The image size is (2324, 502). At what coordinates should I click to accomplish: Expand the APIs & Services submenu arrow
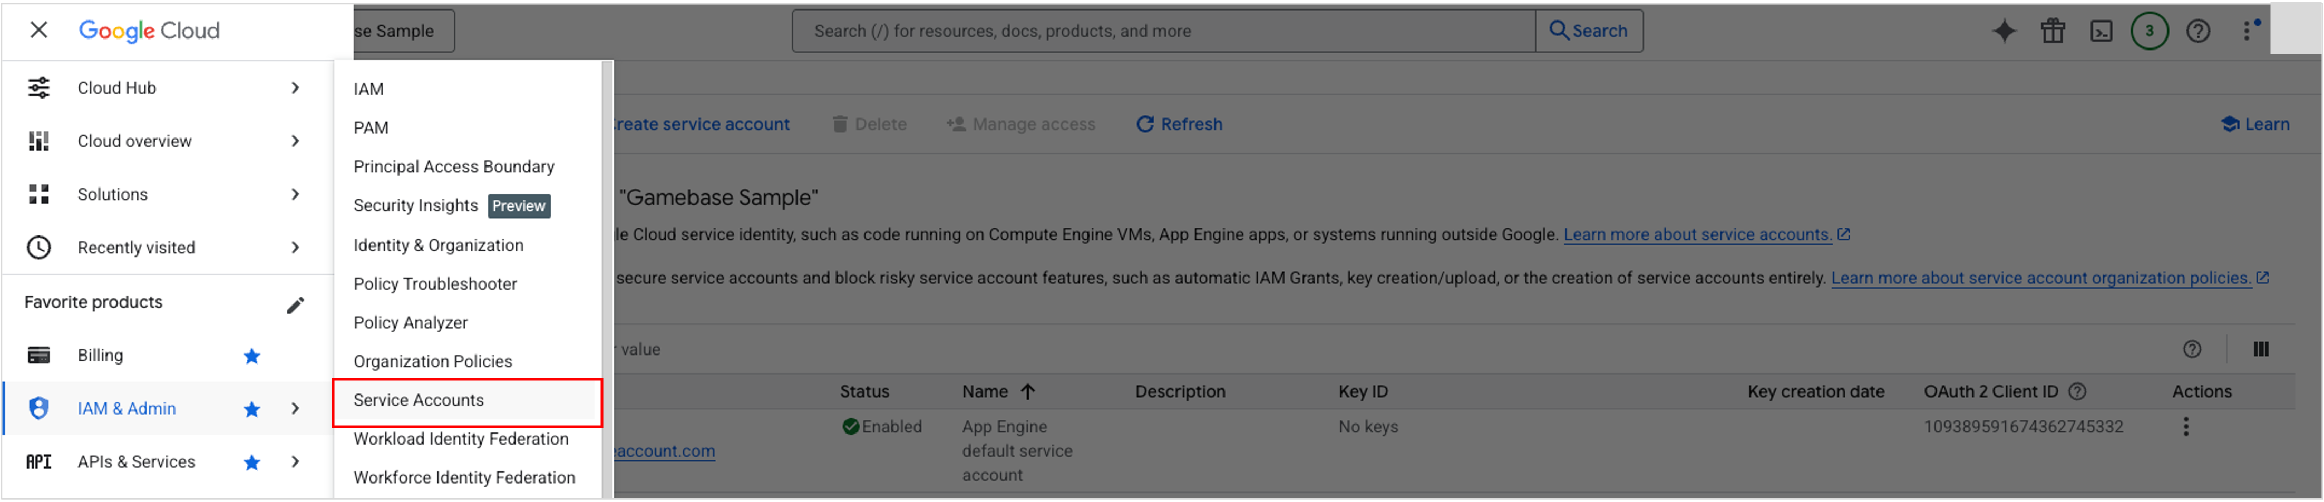(295, 461)
